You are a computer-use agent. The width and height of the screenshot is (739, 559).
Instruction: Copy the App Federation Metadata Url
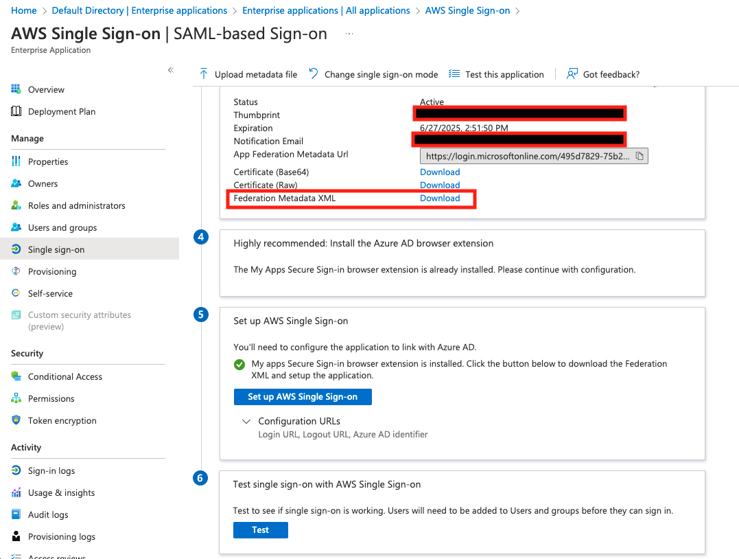coord(640,156)
